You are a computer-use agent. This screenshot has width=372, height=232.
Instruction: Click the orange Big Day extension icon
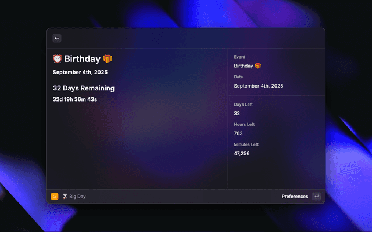(x=55, y=197)
